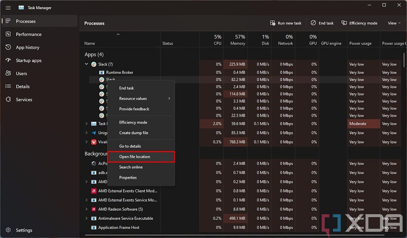Click the End task button
The image size is (407, 238).
(322, 23)
